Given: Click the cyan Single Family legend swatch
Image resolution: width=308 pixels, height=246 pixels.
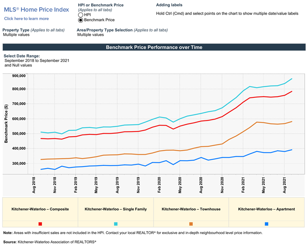Looking at the screenshot, I should [115, 224].
